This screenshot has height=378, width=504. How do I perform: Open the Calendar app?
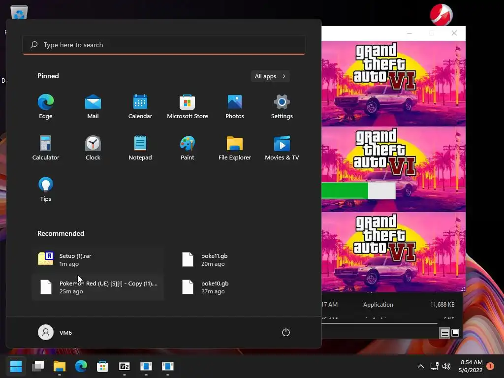pyautogui.click(x=140, y=107)
